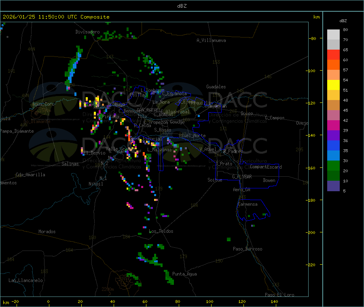Click the Paso_Barroso label
This screenshot has height=307, width=364.
point(248,249)
